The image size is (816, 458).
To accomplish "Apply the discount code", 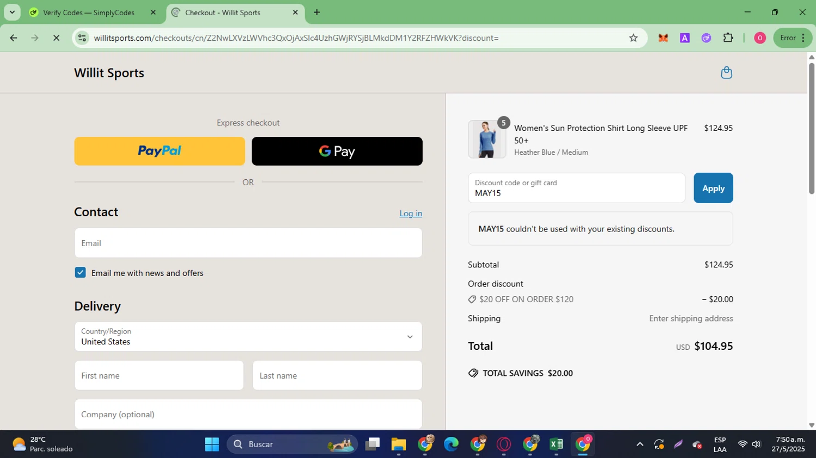I will click(713, 188).
